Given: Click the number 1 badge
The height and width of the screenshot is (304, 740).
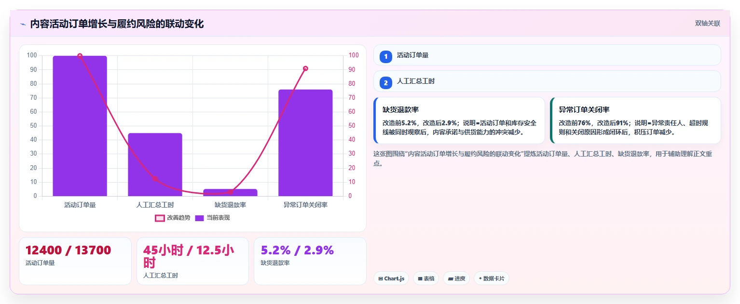Looking at the screenshot, I should click(385, 56).
